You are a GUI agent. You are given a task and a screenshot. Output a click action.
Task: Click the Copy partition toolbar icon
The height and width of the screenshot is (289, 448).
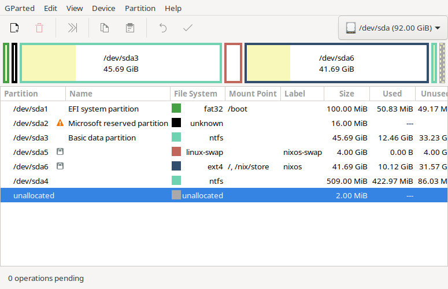tap(105, 28)
